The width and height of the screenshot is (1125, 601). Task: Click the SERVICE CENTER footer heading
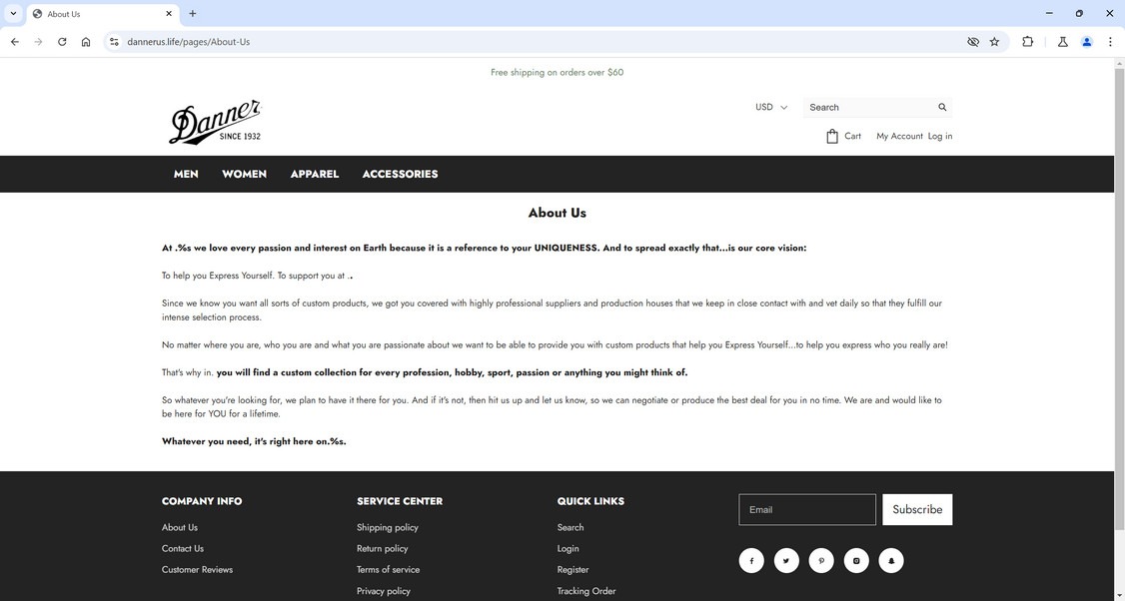400,501
